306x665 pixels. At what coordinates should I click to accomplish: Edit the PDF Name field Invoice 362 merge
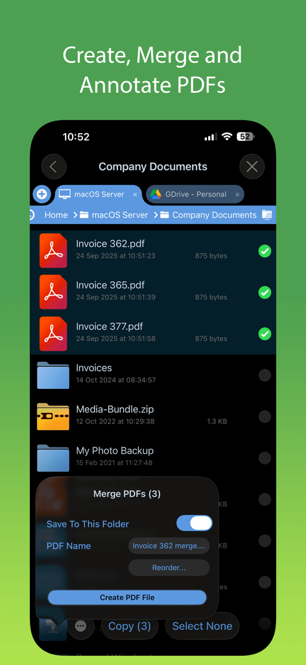(169, 546)
